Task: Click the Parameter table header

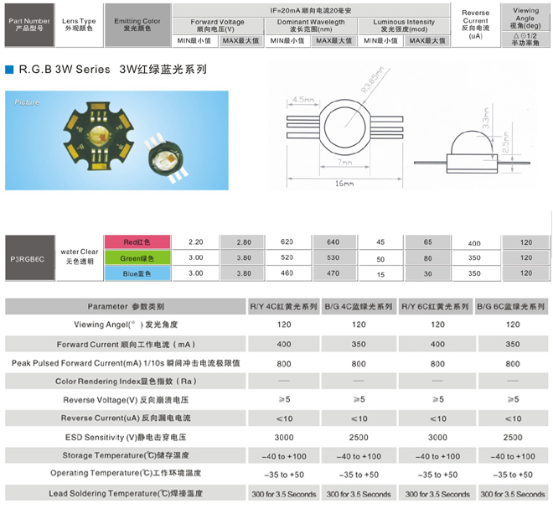Action: click(x=126, y=306)
